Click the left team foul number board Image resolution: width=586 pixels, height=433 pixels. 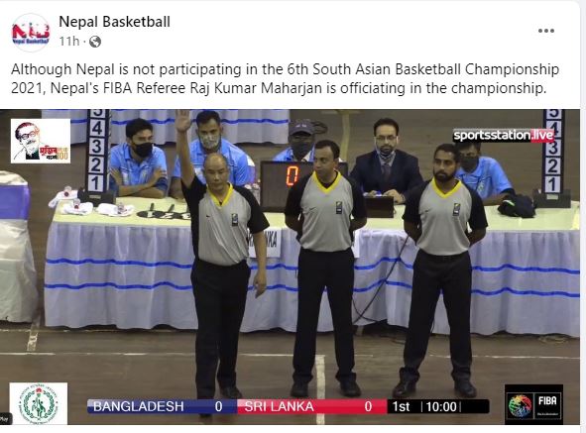click(x=97, y=151)
